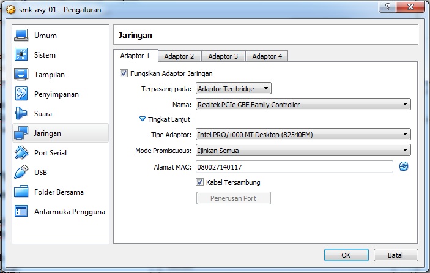
Task: Switch to Adaptor 3 tab
Action: [x=223, y=56]
